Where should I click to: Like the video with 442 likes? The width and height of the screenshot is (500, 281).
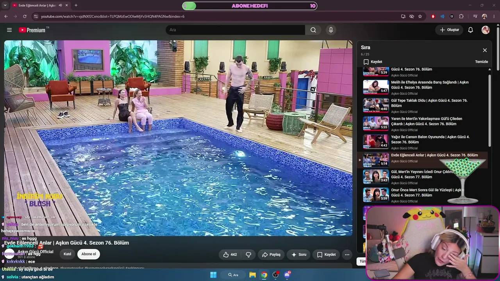pos(230,254)
